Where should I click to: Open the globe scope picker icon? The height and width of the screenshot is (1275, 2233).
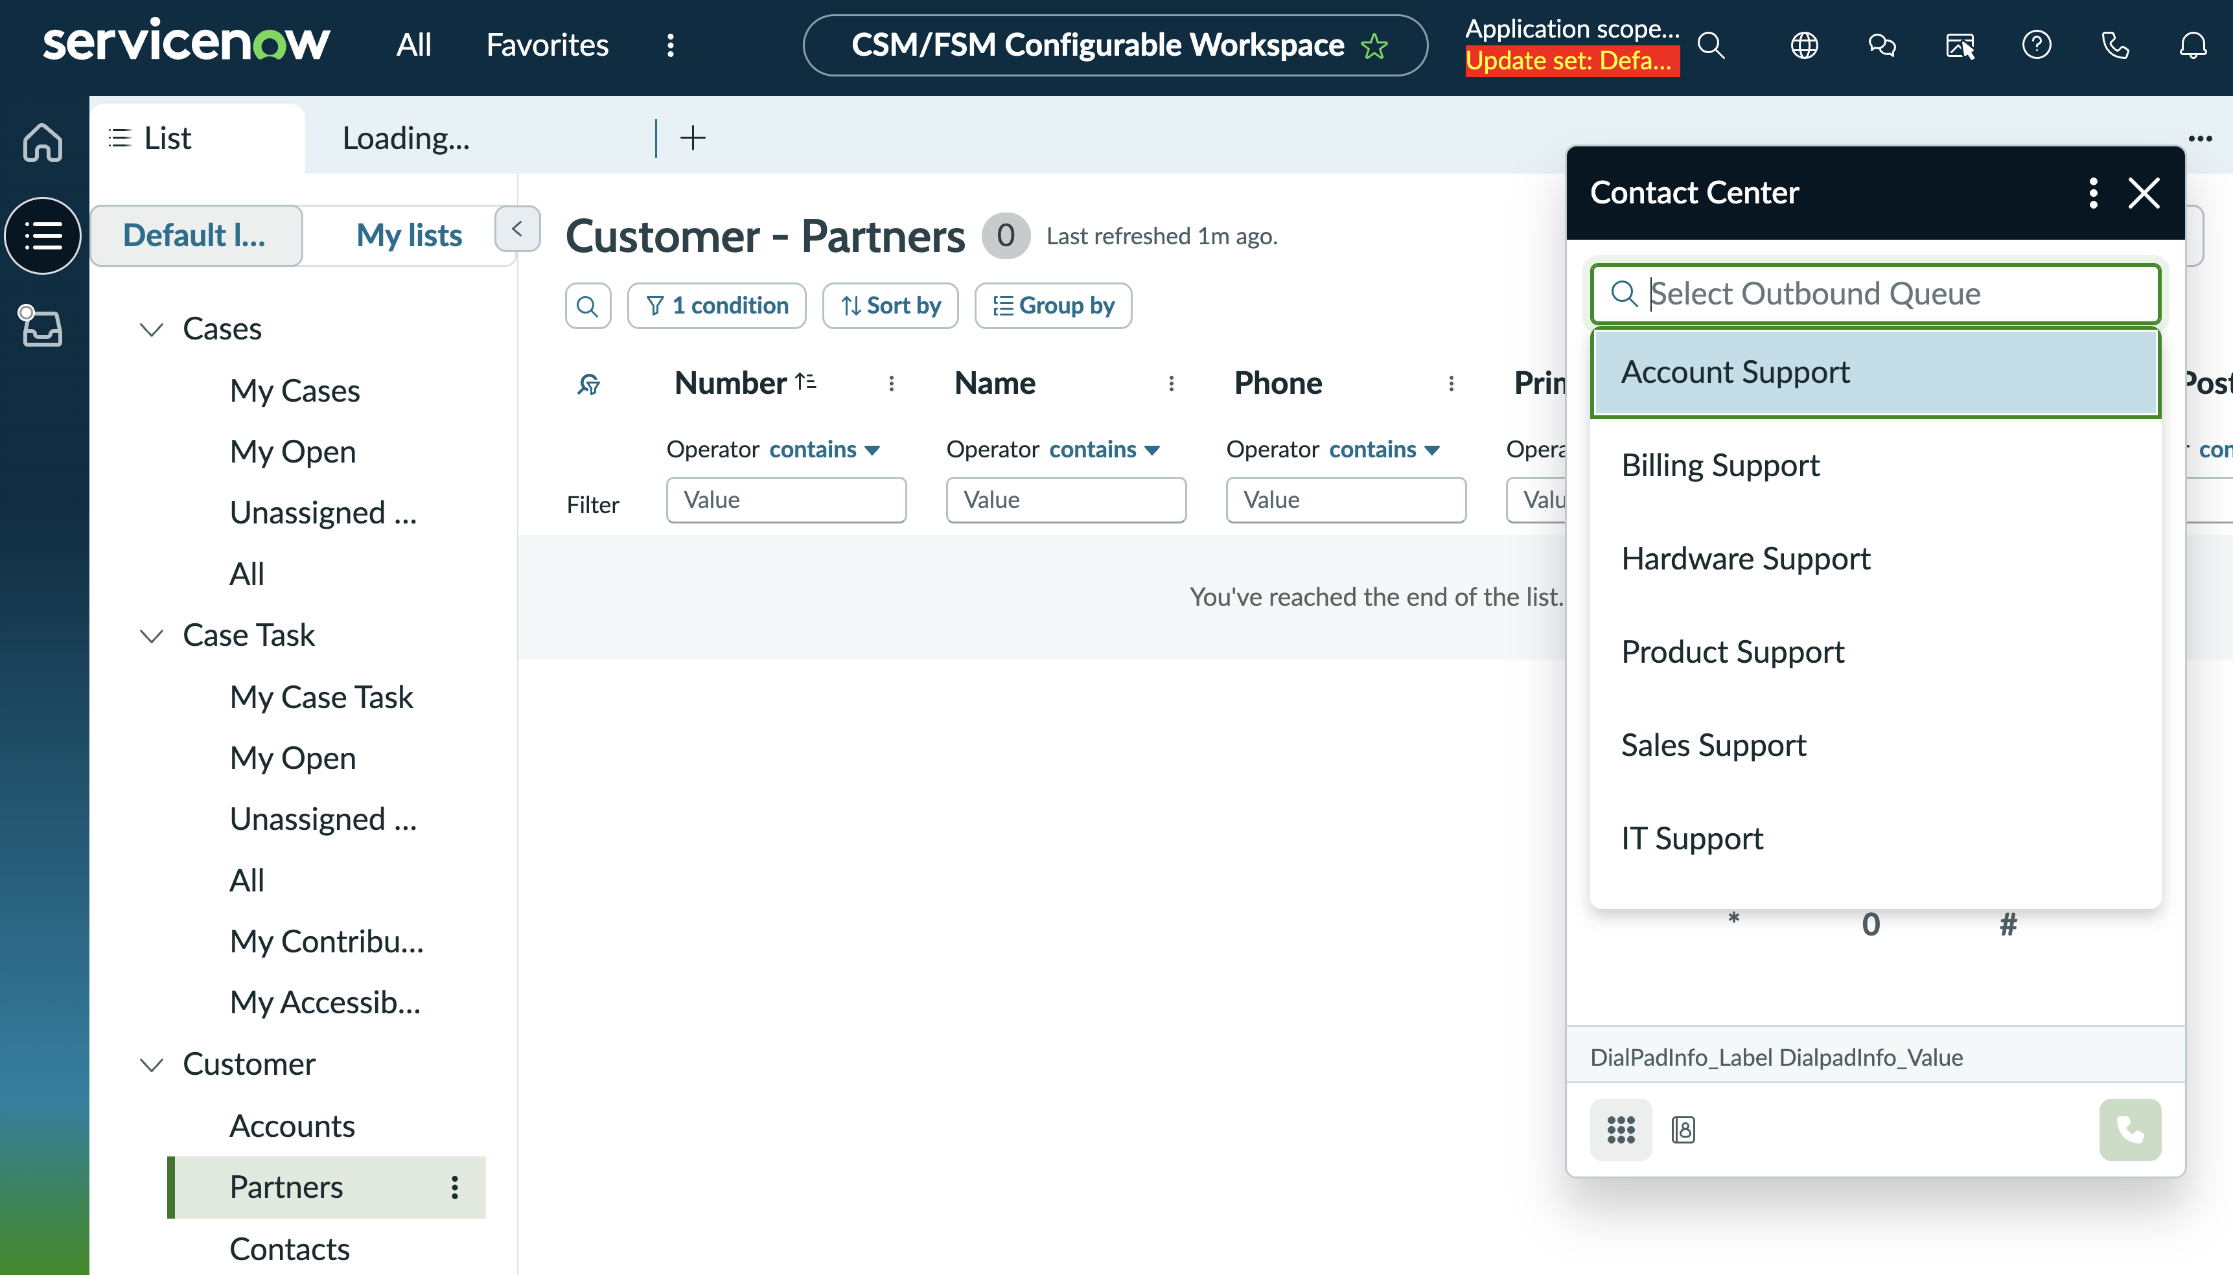point(1804,45)
